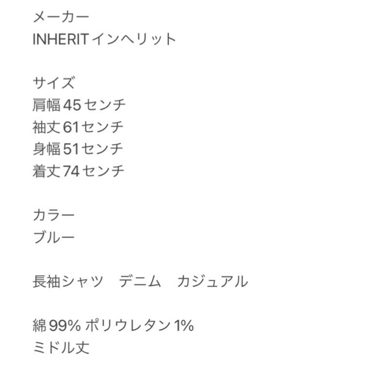This screenshot has width=365, height=365.
Task: Click the メーカー heading text
Action: tap(61, 17)
